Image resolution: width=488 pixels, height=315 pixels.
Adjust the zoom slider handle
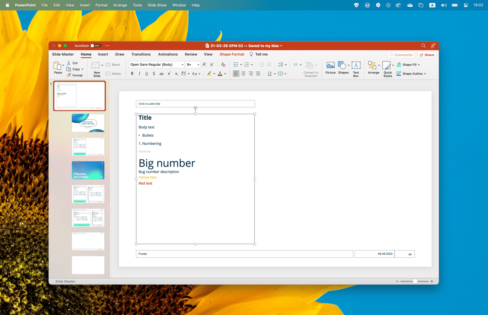415,281
